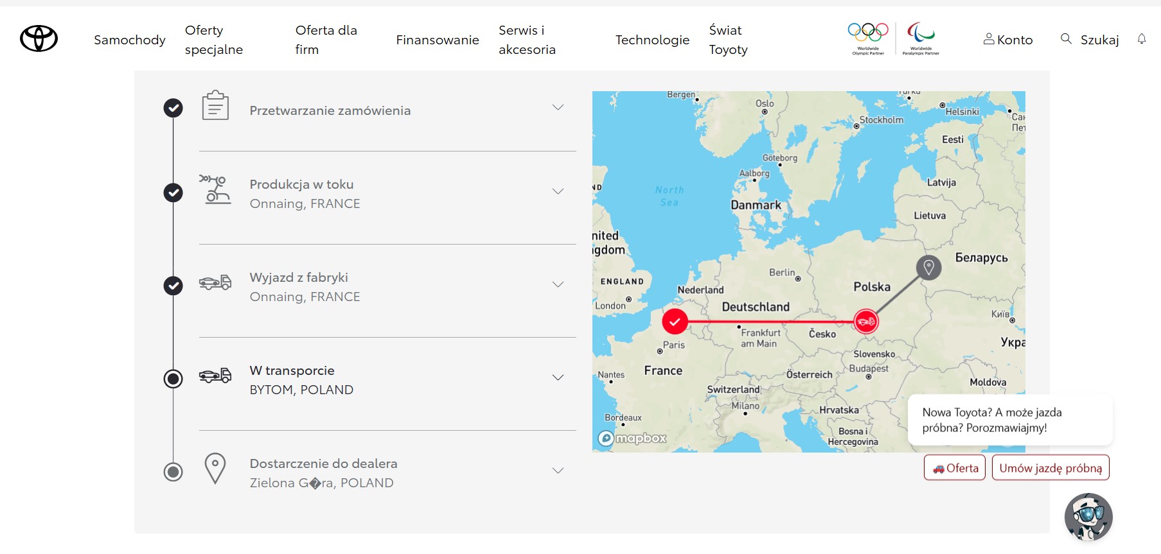Click completed step marker for Produkcja w toku
Image resolution: width=1161 pixels, height=554 pixels.
click(x=173, y=193)
